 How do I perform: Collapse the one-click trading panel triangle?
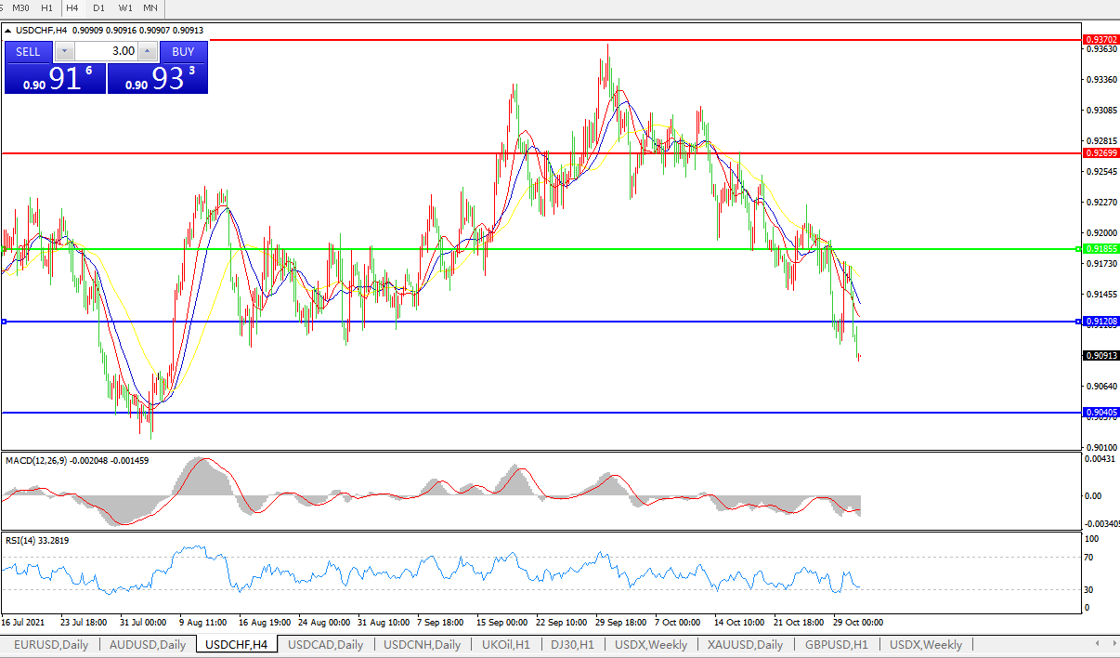pos(8,31)
